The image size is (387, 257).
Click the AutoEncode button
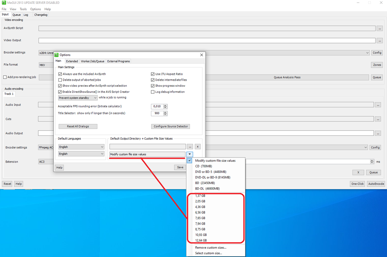pyautogui.click(x=376, y=184)
